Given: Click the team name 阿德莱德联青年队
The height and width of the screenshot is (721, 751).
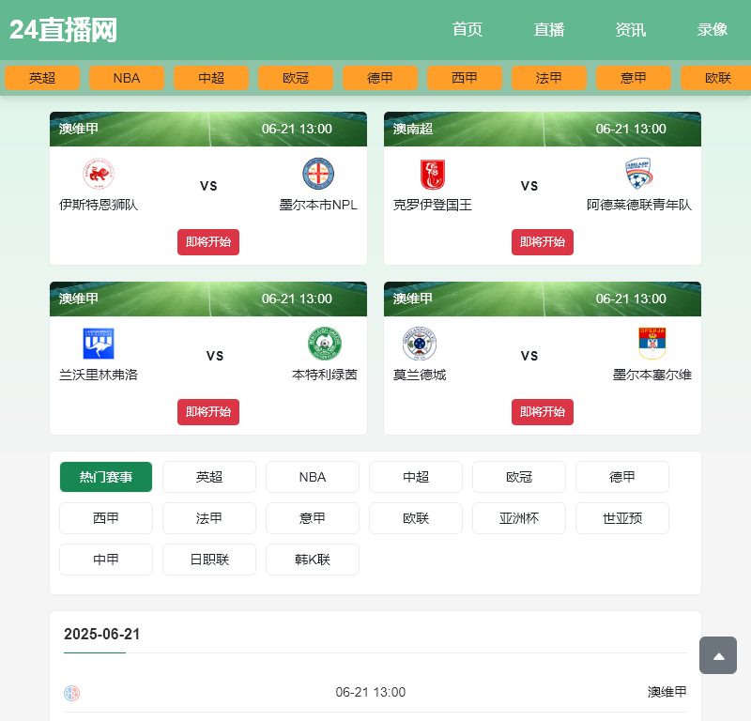Looking at the screenshot, I should 639,205.
